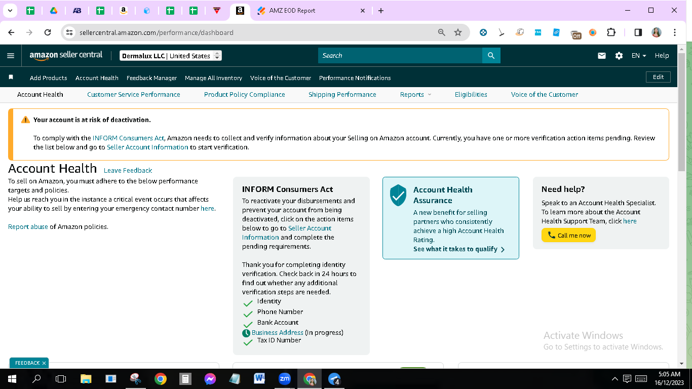Viewport: 692px width, 389px height.
Task: Open a new browser tab
Action: 381,11
